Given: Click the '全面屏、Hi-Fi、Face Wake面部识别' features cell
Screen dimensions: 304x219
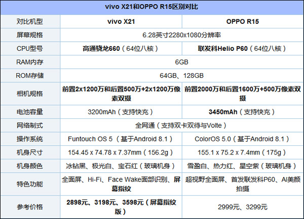Looking at the screenshot, I should 121,184.
